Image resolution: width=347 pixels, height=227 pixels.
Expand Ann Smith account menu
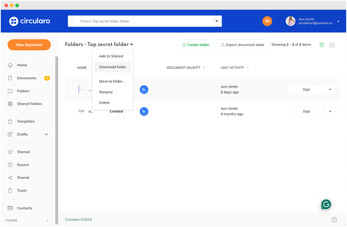pyautogui.click(x=338, y=21)
